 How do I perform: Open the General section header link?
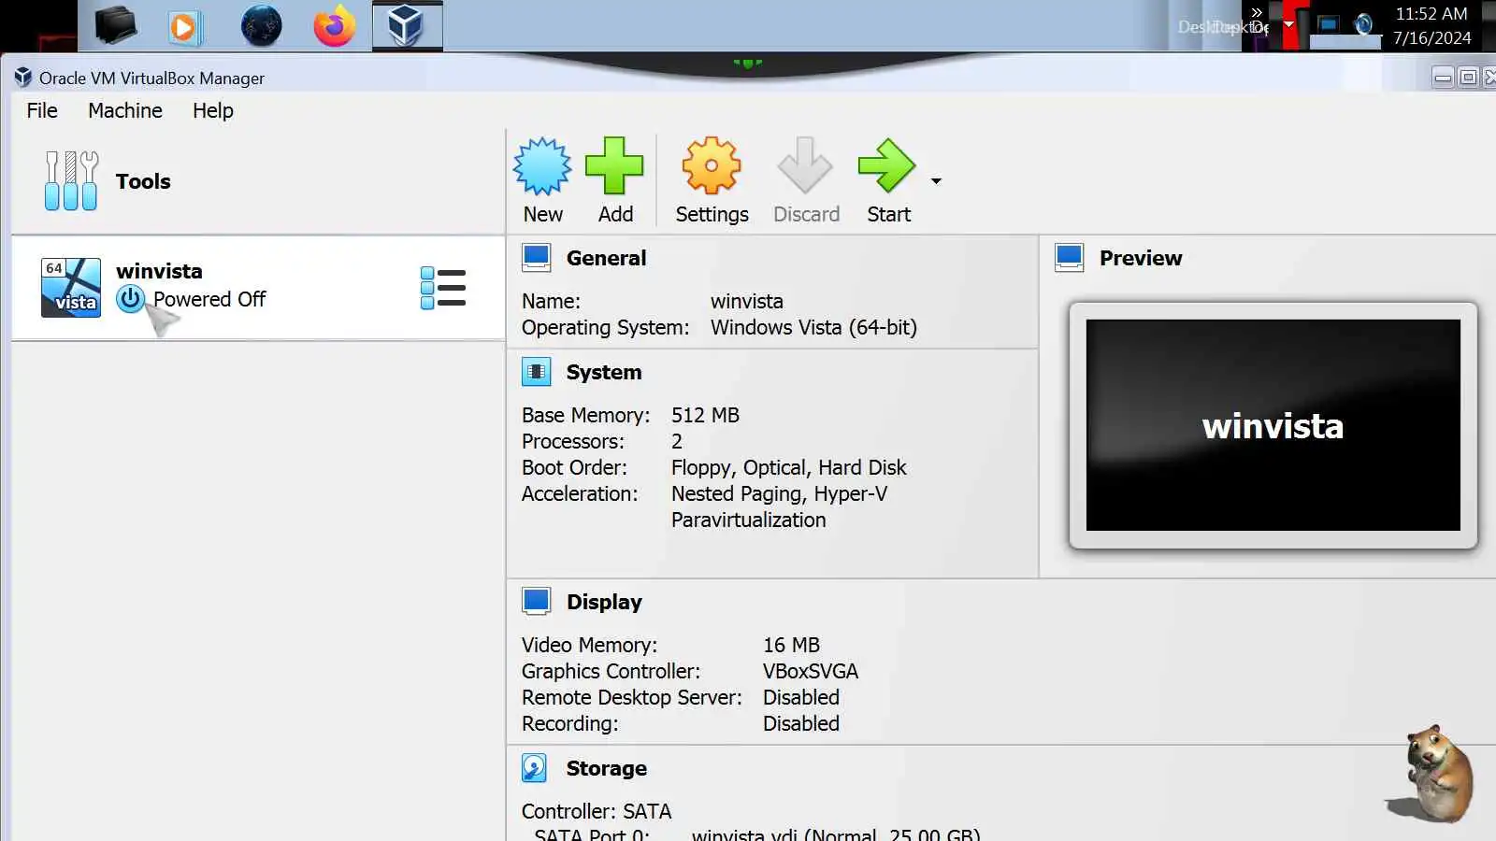click(606, 258)
